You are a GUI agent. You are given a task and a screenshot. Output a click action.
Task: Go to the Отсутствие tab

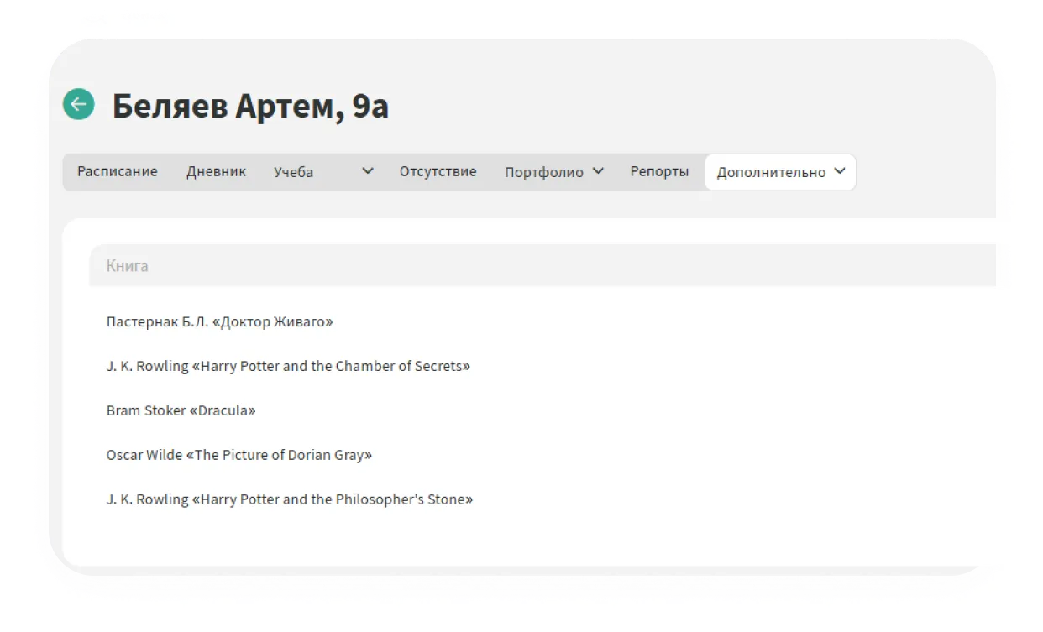tap(438, 171)
